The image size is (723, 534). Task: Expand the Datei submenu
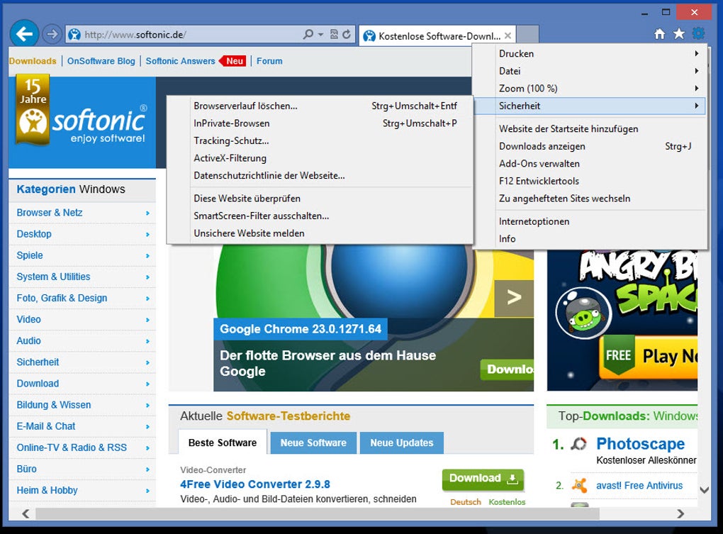click(590, 71)
